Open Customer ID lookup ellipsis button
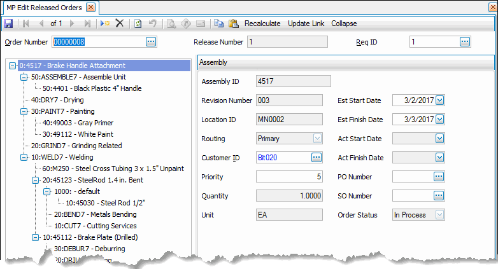The height and width of the screenshot is (269, 498). click(317, 158)
